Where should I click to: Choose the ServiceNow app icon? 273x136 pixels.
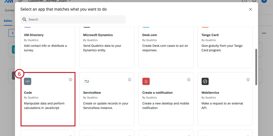click(87, 81)
